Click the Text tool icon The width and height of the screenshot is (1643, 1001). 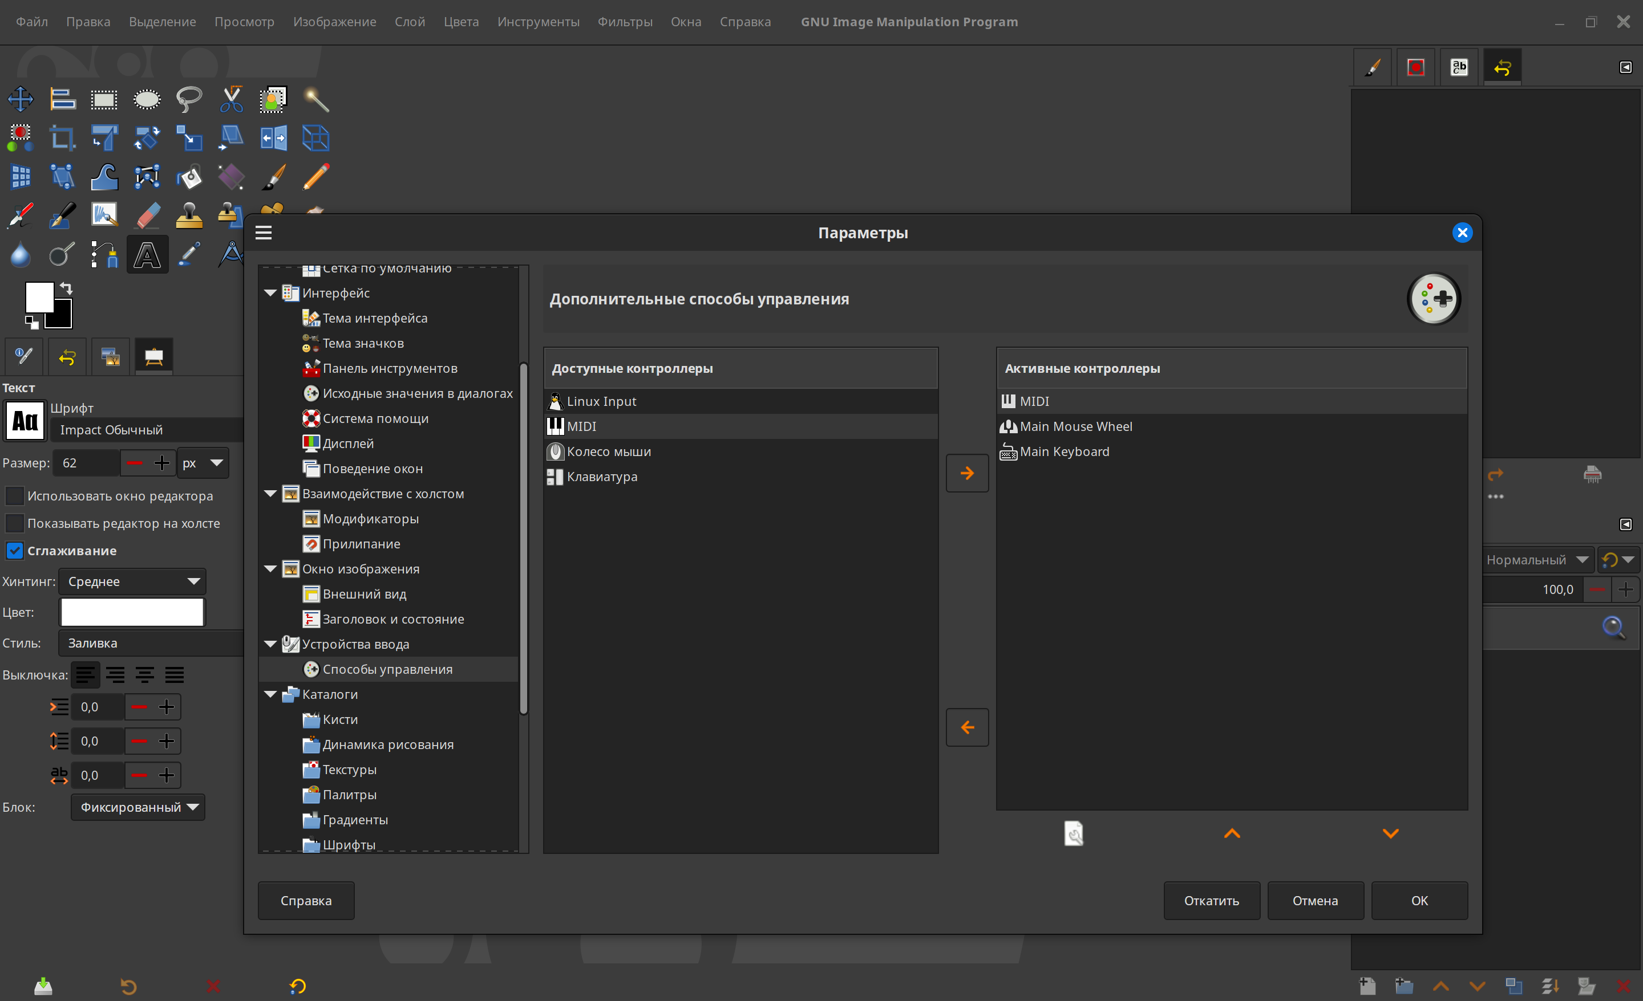coord(147,255)
